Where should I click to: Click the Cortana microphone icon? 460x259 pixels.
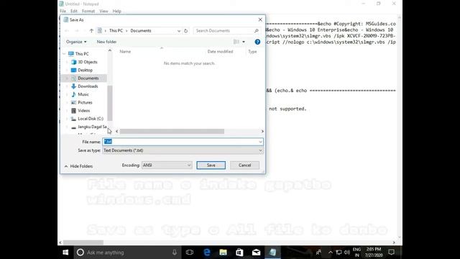pos(175,253)
